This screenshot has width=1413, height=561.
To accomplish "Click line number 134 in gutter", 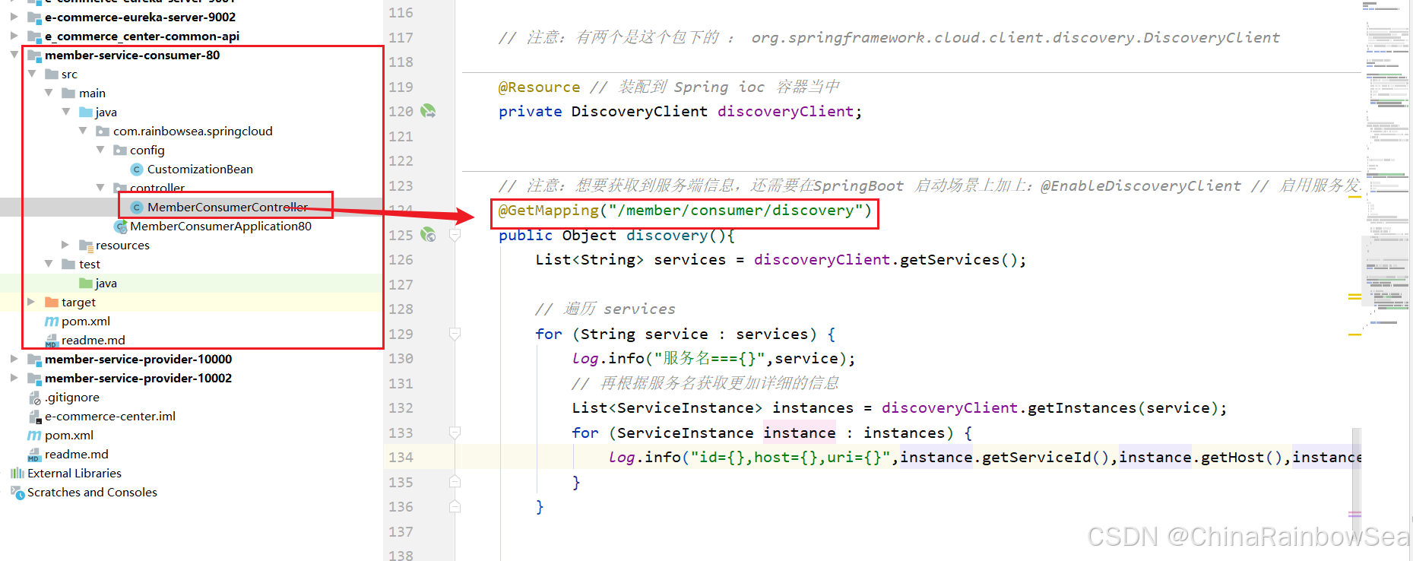I will 401,458.
